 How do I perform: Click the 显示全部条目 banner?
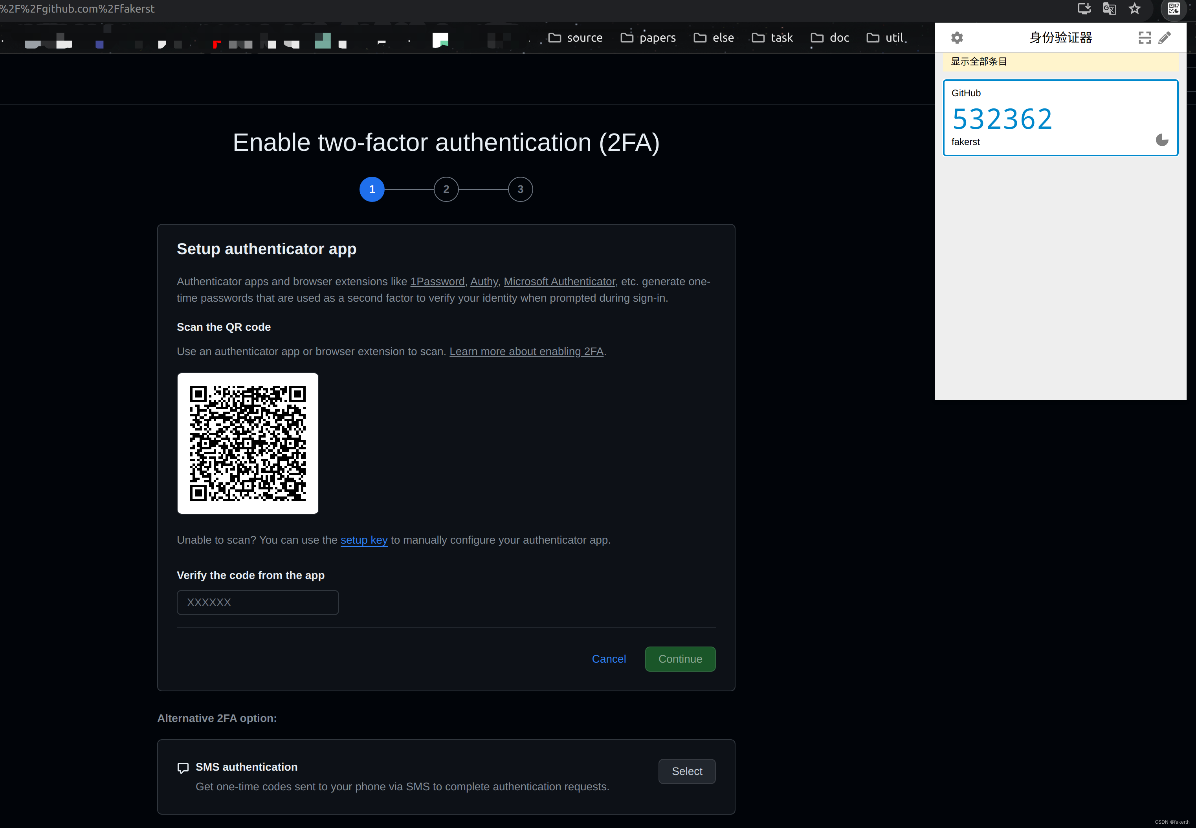click(1060, 61)
